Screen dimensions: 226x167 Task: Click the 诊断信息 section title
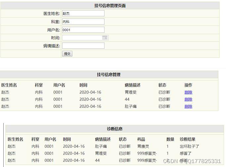[x=114, y=129]
